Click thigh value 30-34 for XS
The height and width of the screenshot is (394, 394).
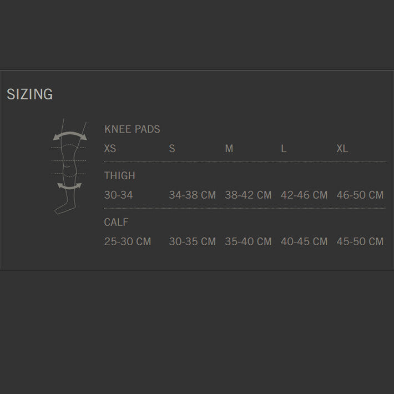(x=118, y=195)
